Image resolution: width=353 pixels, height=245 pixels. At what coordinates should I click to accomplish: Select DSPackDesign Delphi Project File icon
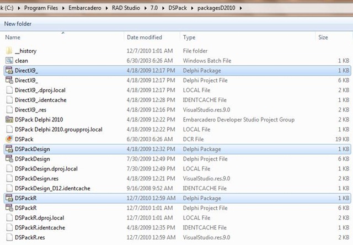pos(9,159)
